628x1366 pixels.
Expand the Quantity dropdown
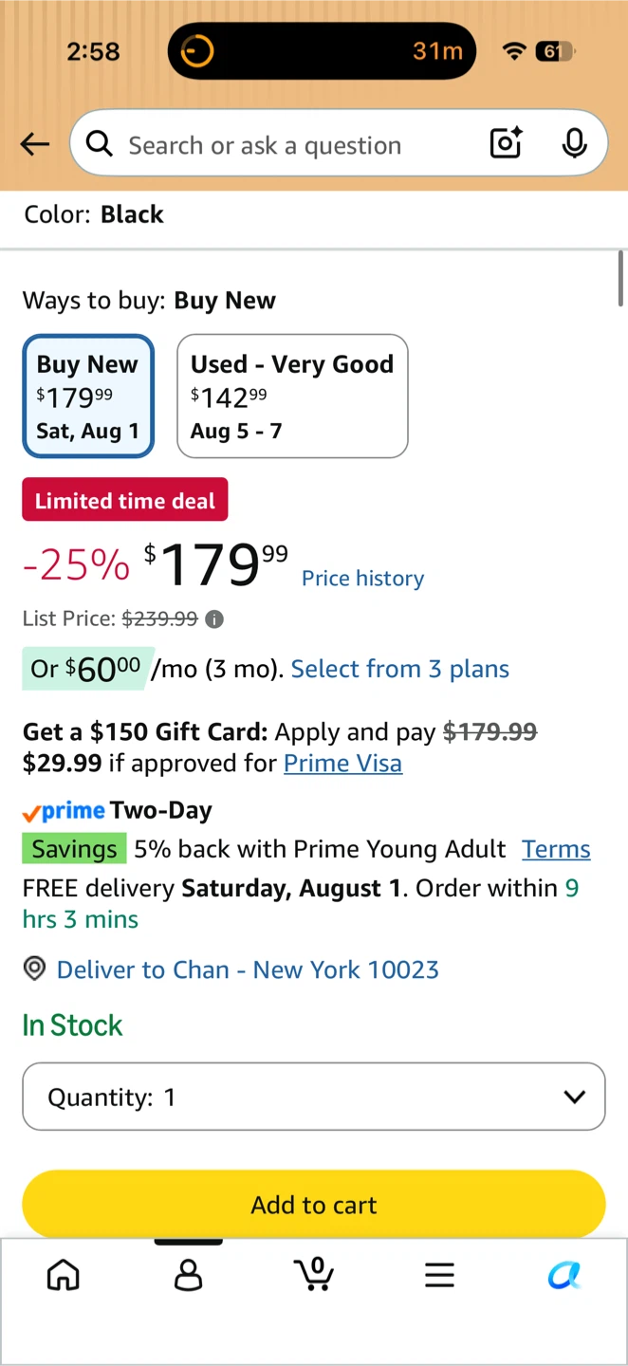point(314,1097)
